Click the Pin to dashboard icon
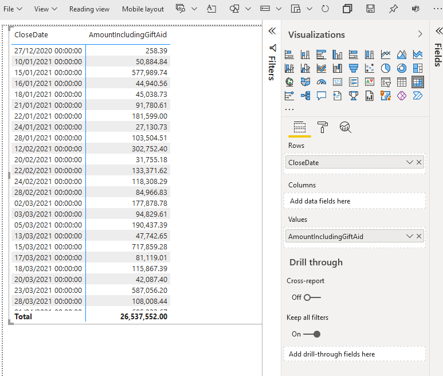The width and height of the screenshot is (443, 376). 393,9
